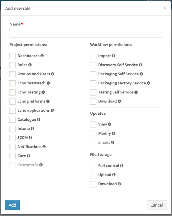
Task: Click info icon beside Catalogue
Action: 38,119
